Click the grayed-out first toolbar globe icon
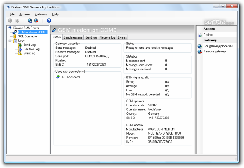Screen dimensions: 244x168 coord(10,21)
